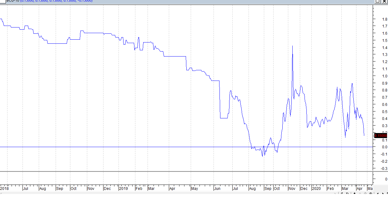388x198 pixels.
Task: Select the horizontal zero line on chart
Action: click(186, 147)
